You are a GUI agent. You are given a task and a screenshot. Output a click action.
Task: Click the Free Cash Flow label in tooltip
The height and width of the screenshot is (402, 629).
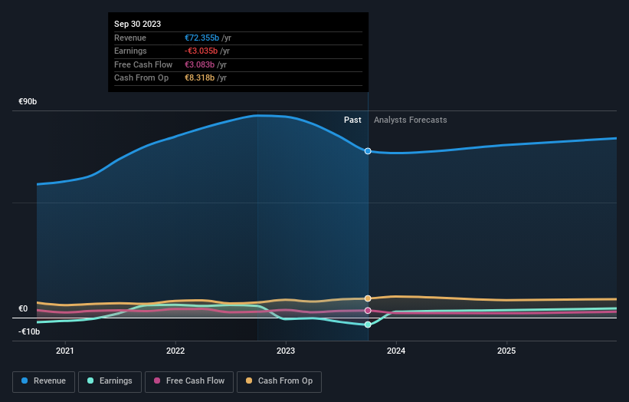pyautogui.click(x=143, y=64)
